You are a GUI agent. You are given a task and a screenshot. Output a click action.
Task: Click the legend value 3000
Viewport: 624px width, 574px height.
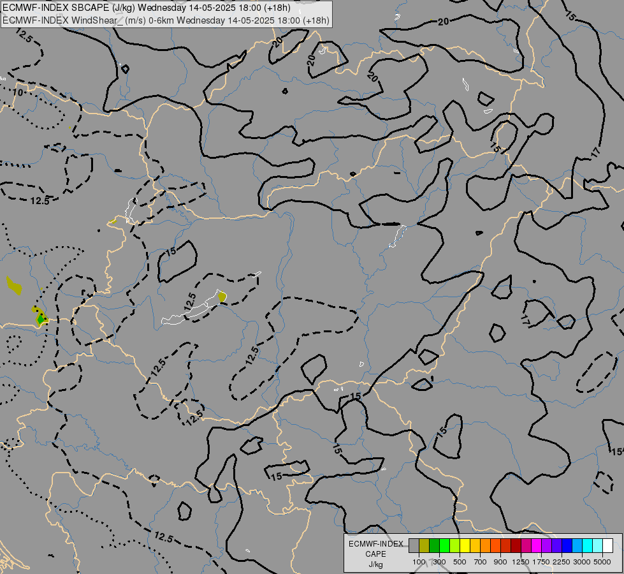pos(582,562)
